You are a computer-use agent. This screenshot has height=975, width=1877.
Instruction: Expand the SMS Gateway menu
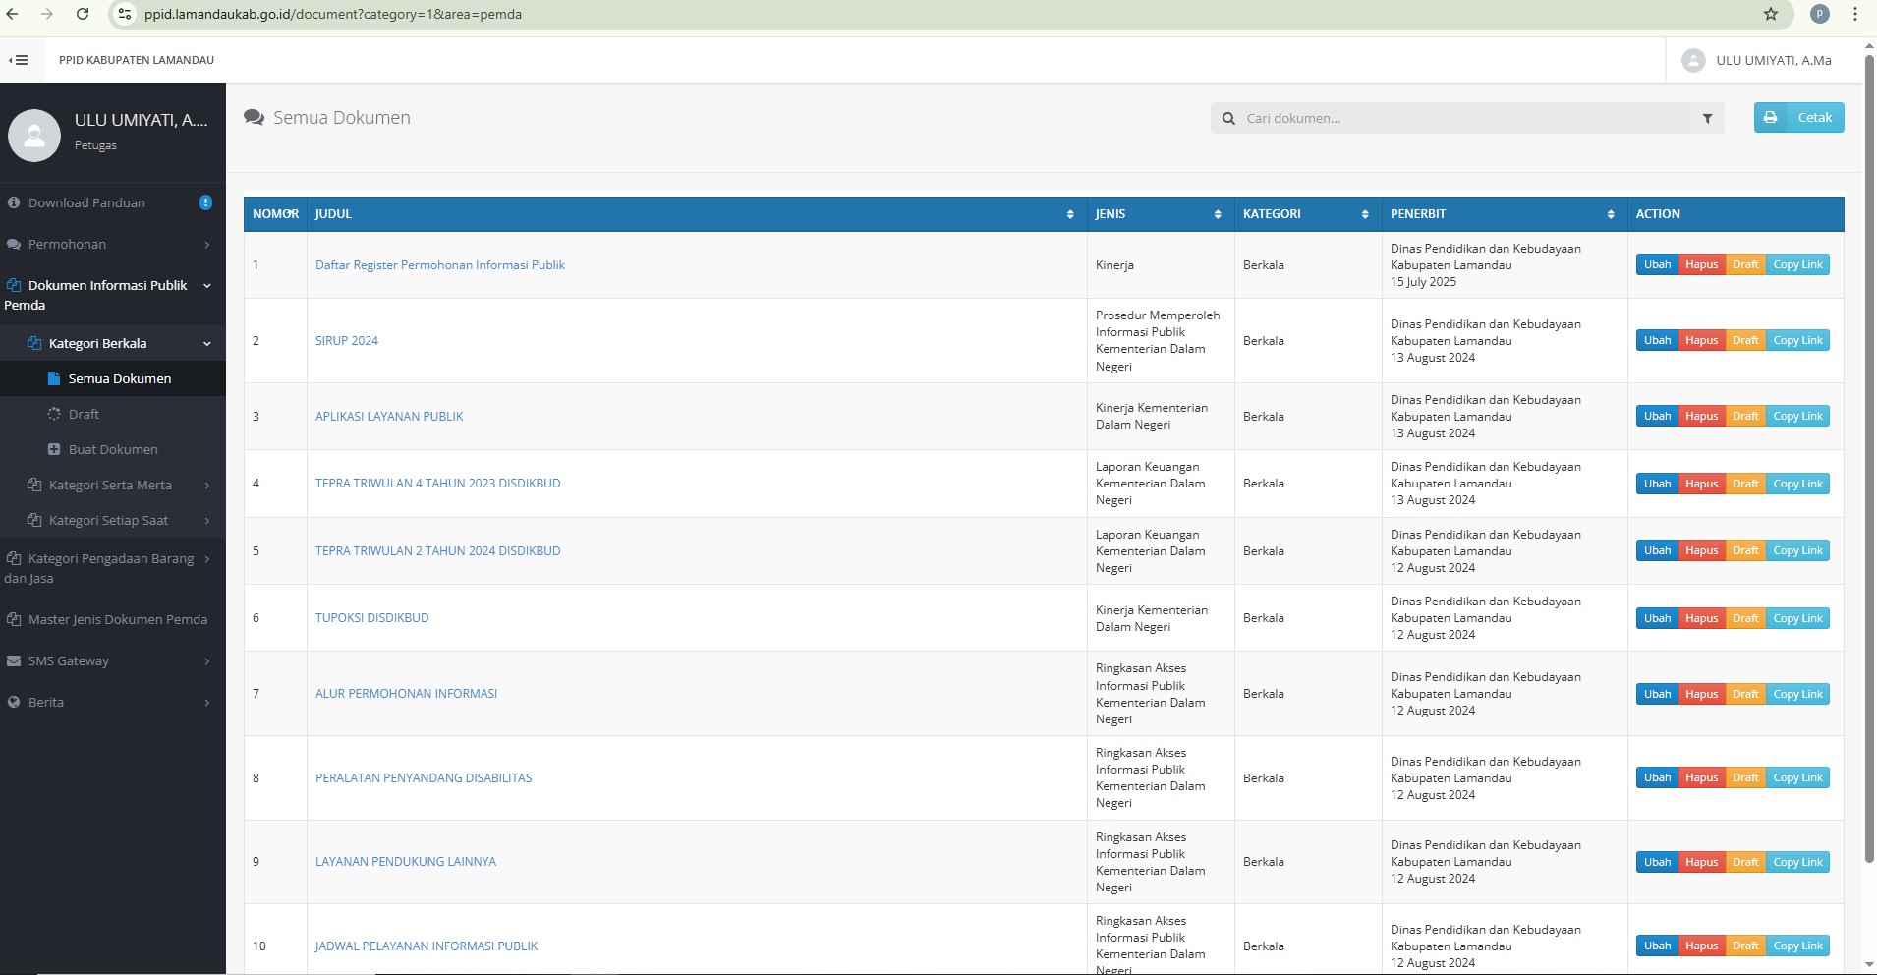point(108,660)
